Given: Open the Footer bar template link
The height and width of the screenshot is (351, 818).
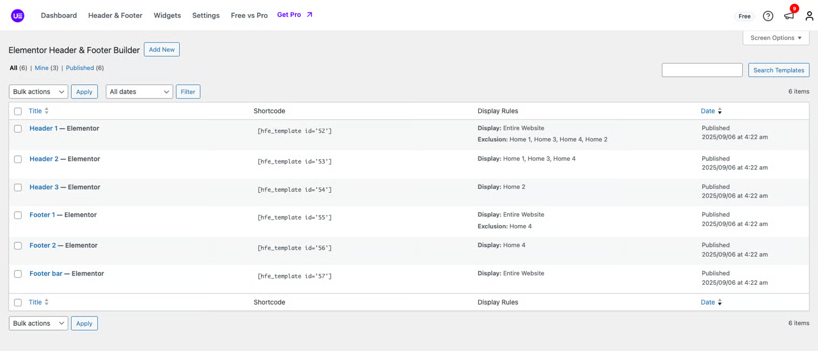Looking at the screenshot, I should (46, 273).
